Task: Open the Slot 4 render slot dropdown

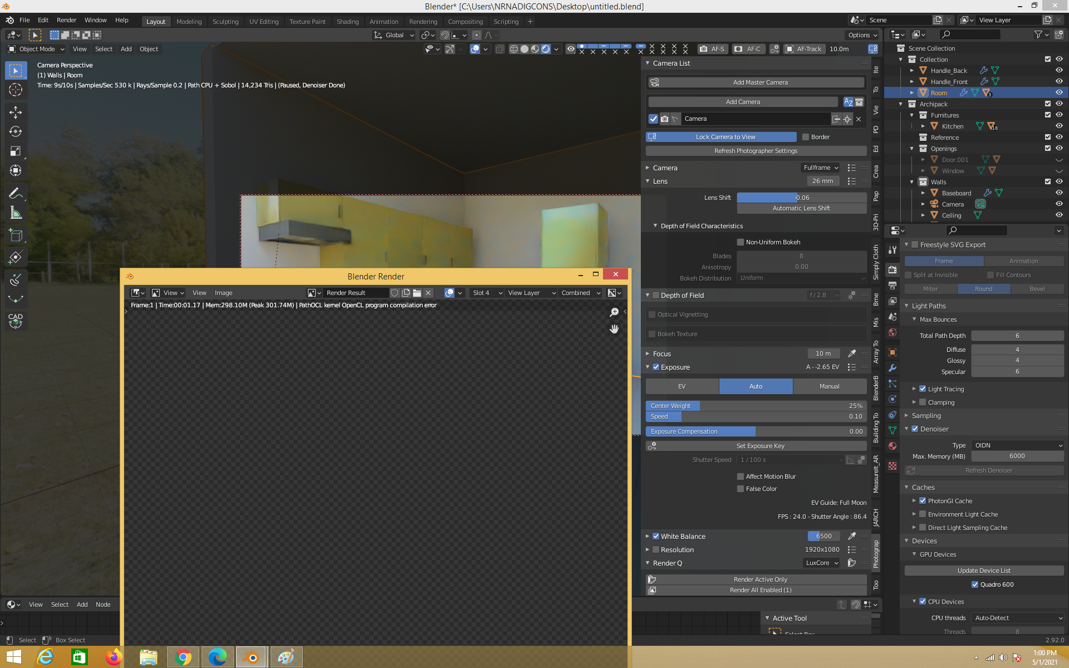Action: point(487,293)
